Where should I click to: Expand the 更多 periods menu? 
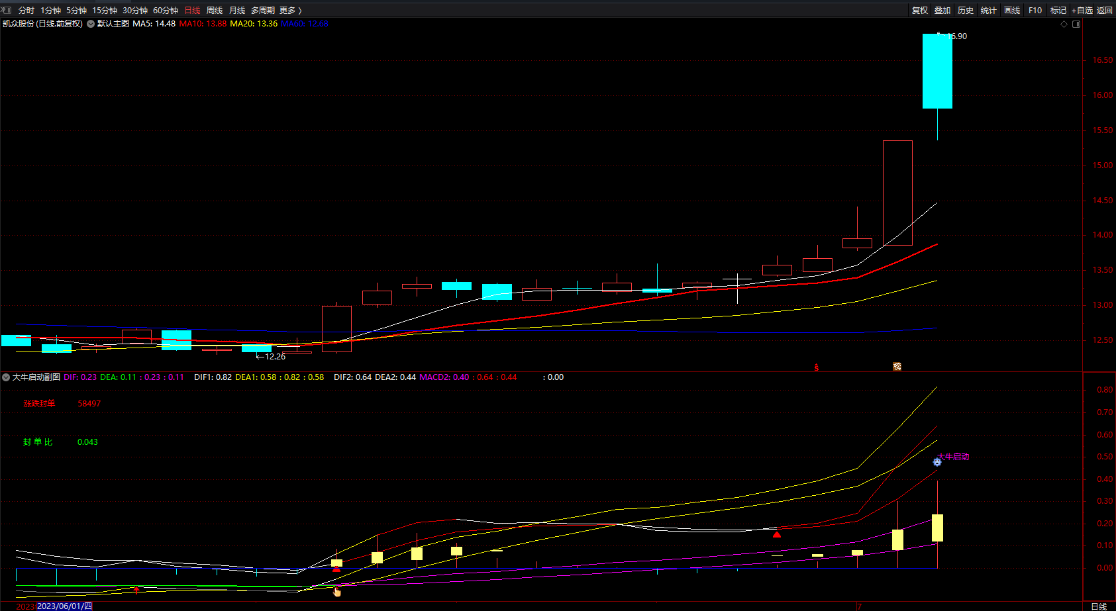(x=290, y=11)
